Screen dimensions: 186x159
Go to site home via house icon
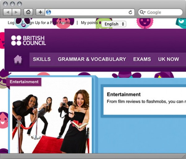(18, 59)
